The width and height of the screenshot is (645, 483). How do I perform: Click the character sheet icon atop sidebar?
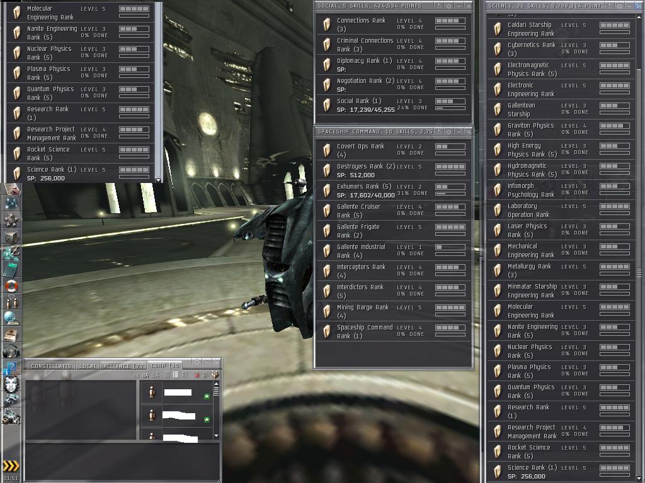[x=11, y=189]
